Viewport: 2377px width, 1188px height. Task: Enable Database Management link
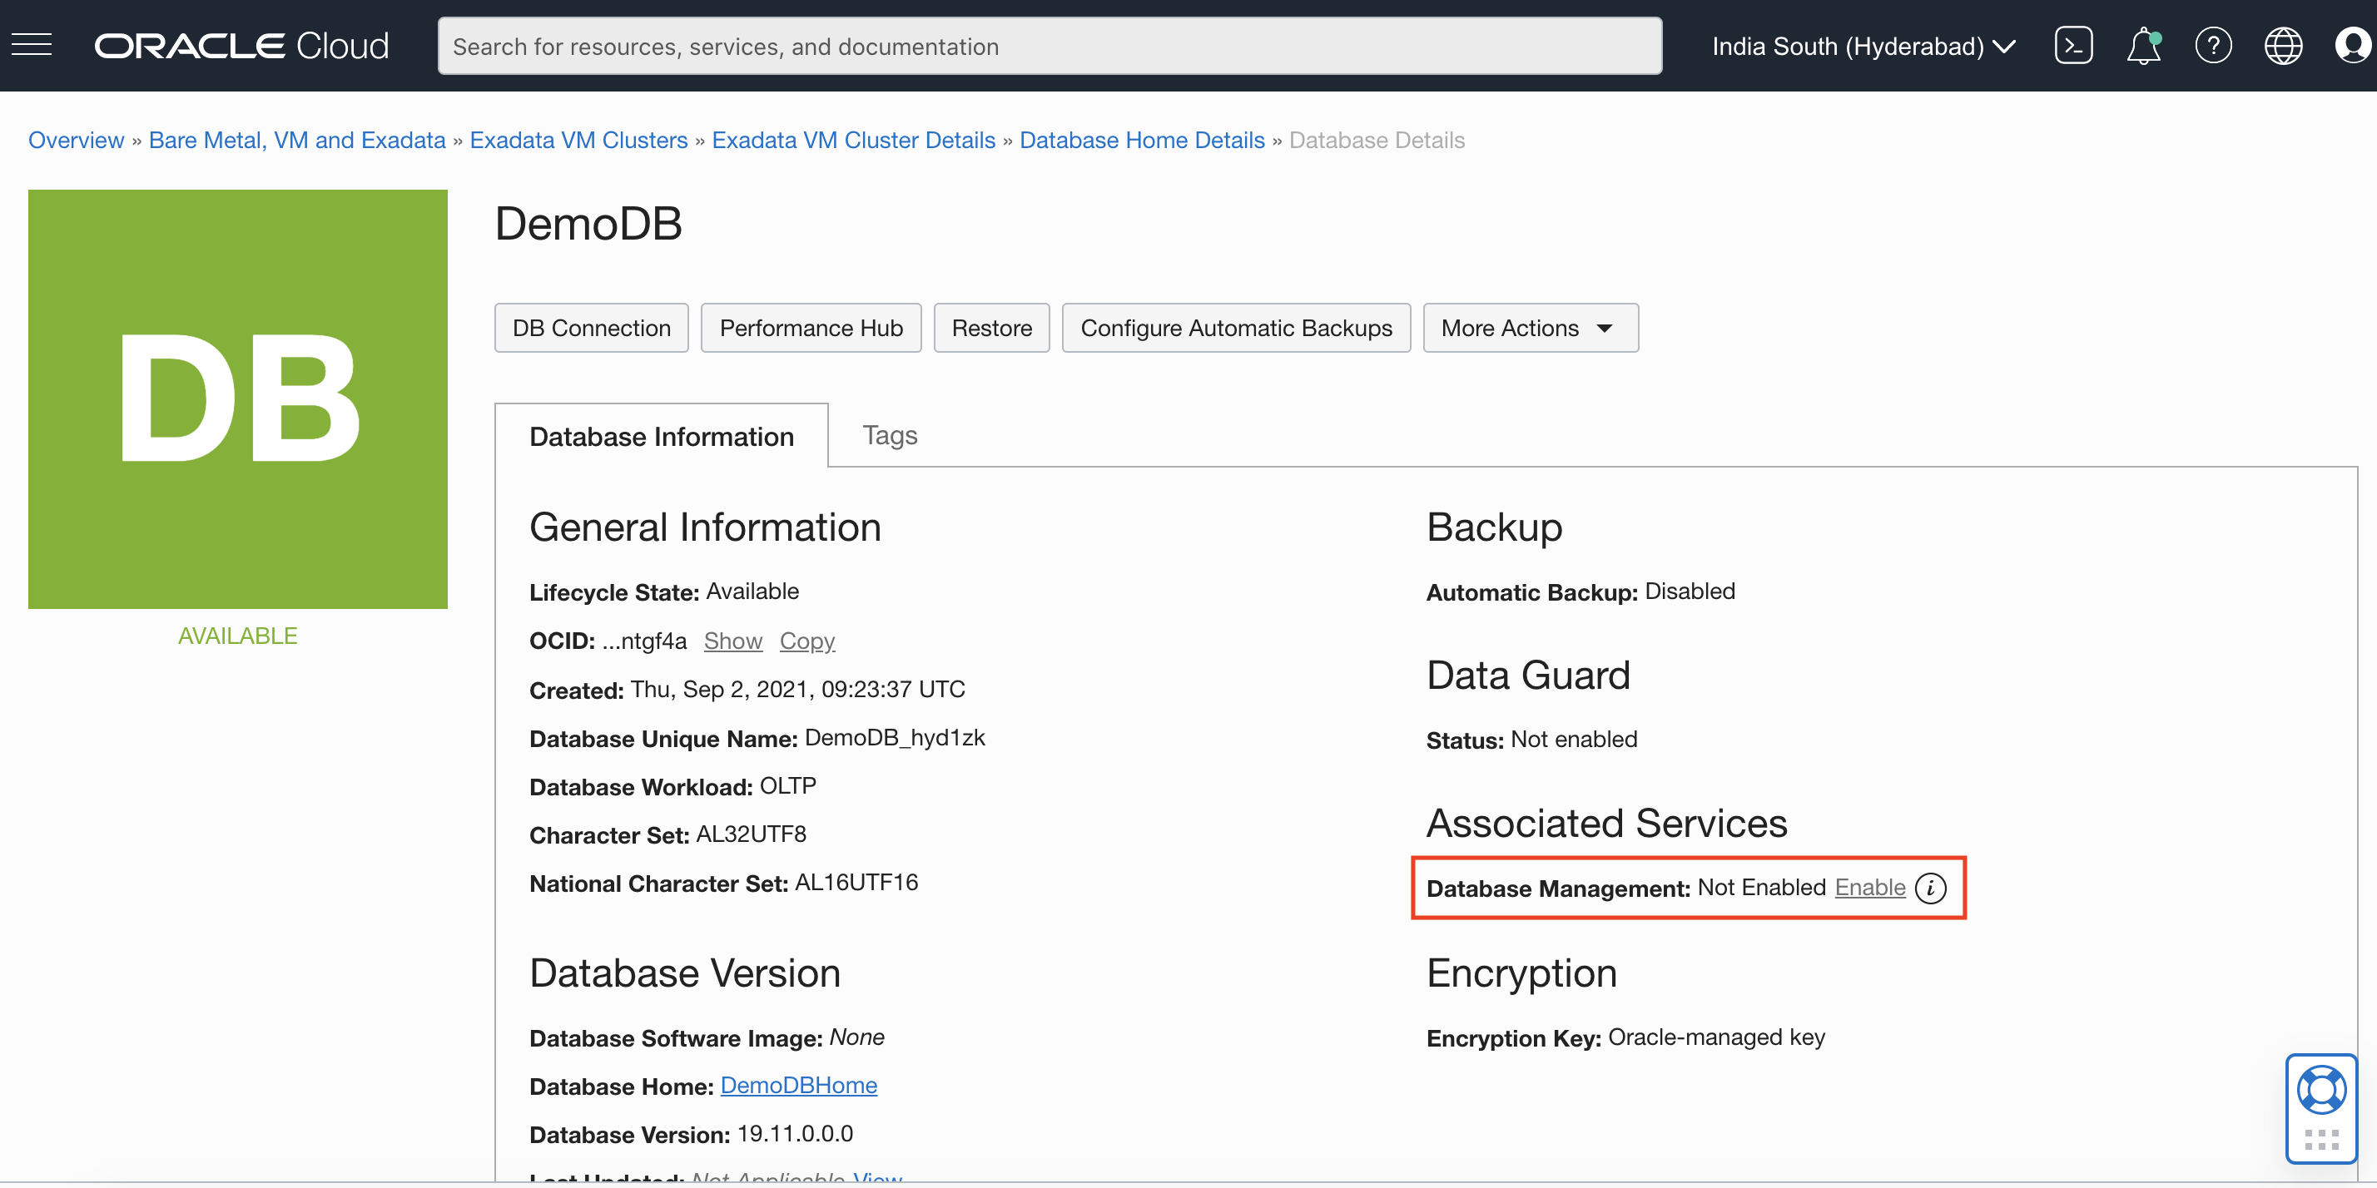(x=1869, y=886)
